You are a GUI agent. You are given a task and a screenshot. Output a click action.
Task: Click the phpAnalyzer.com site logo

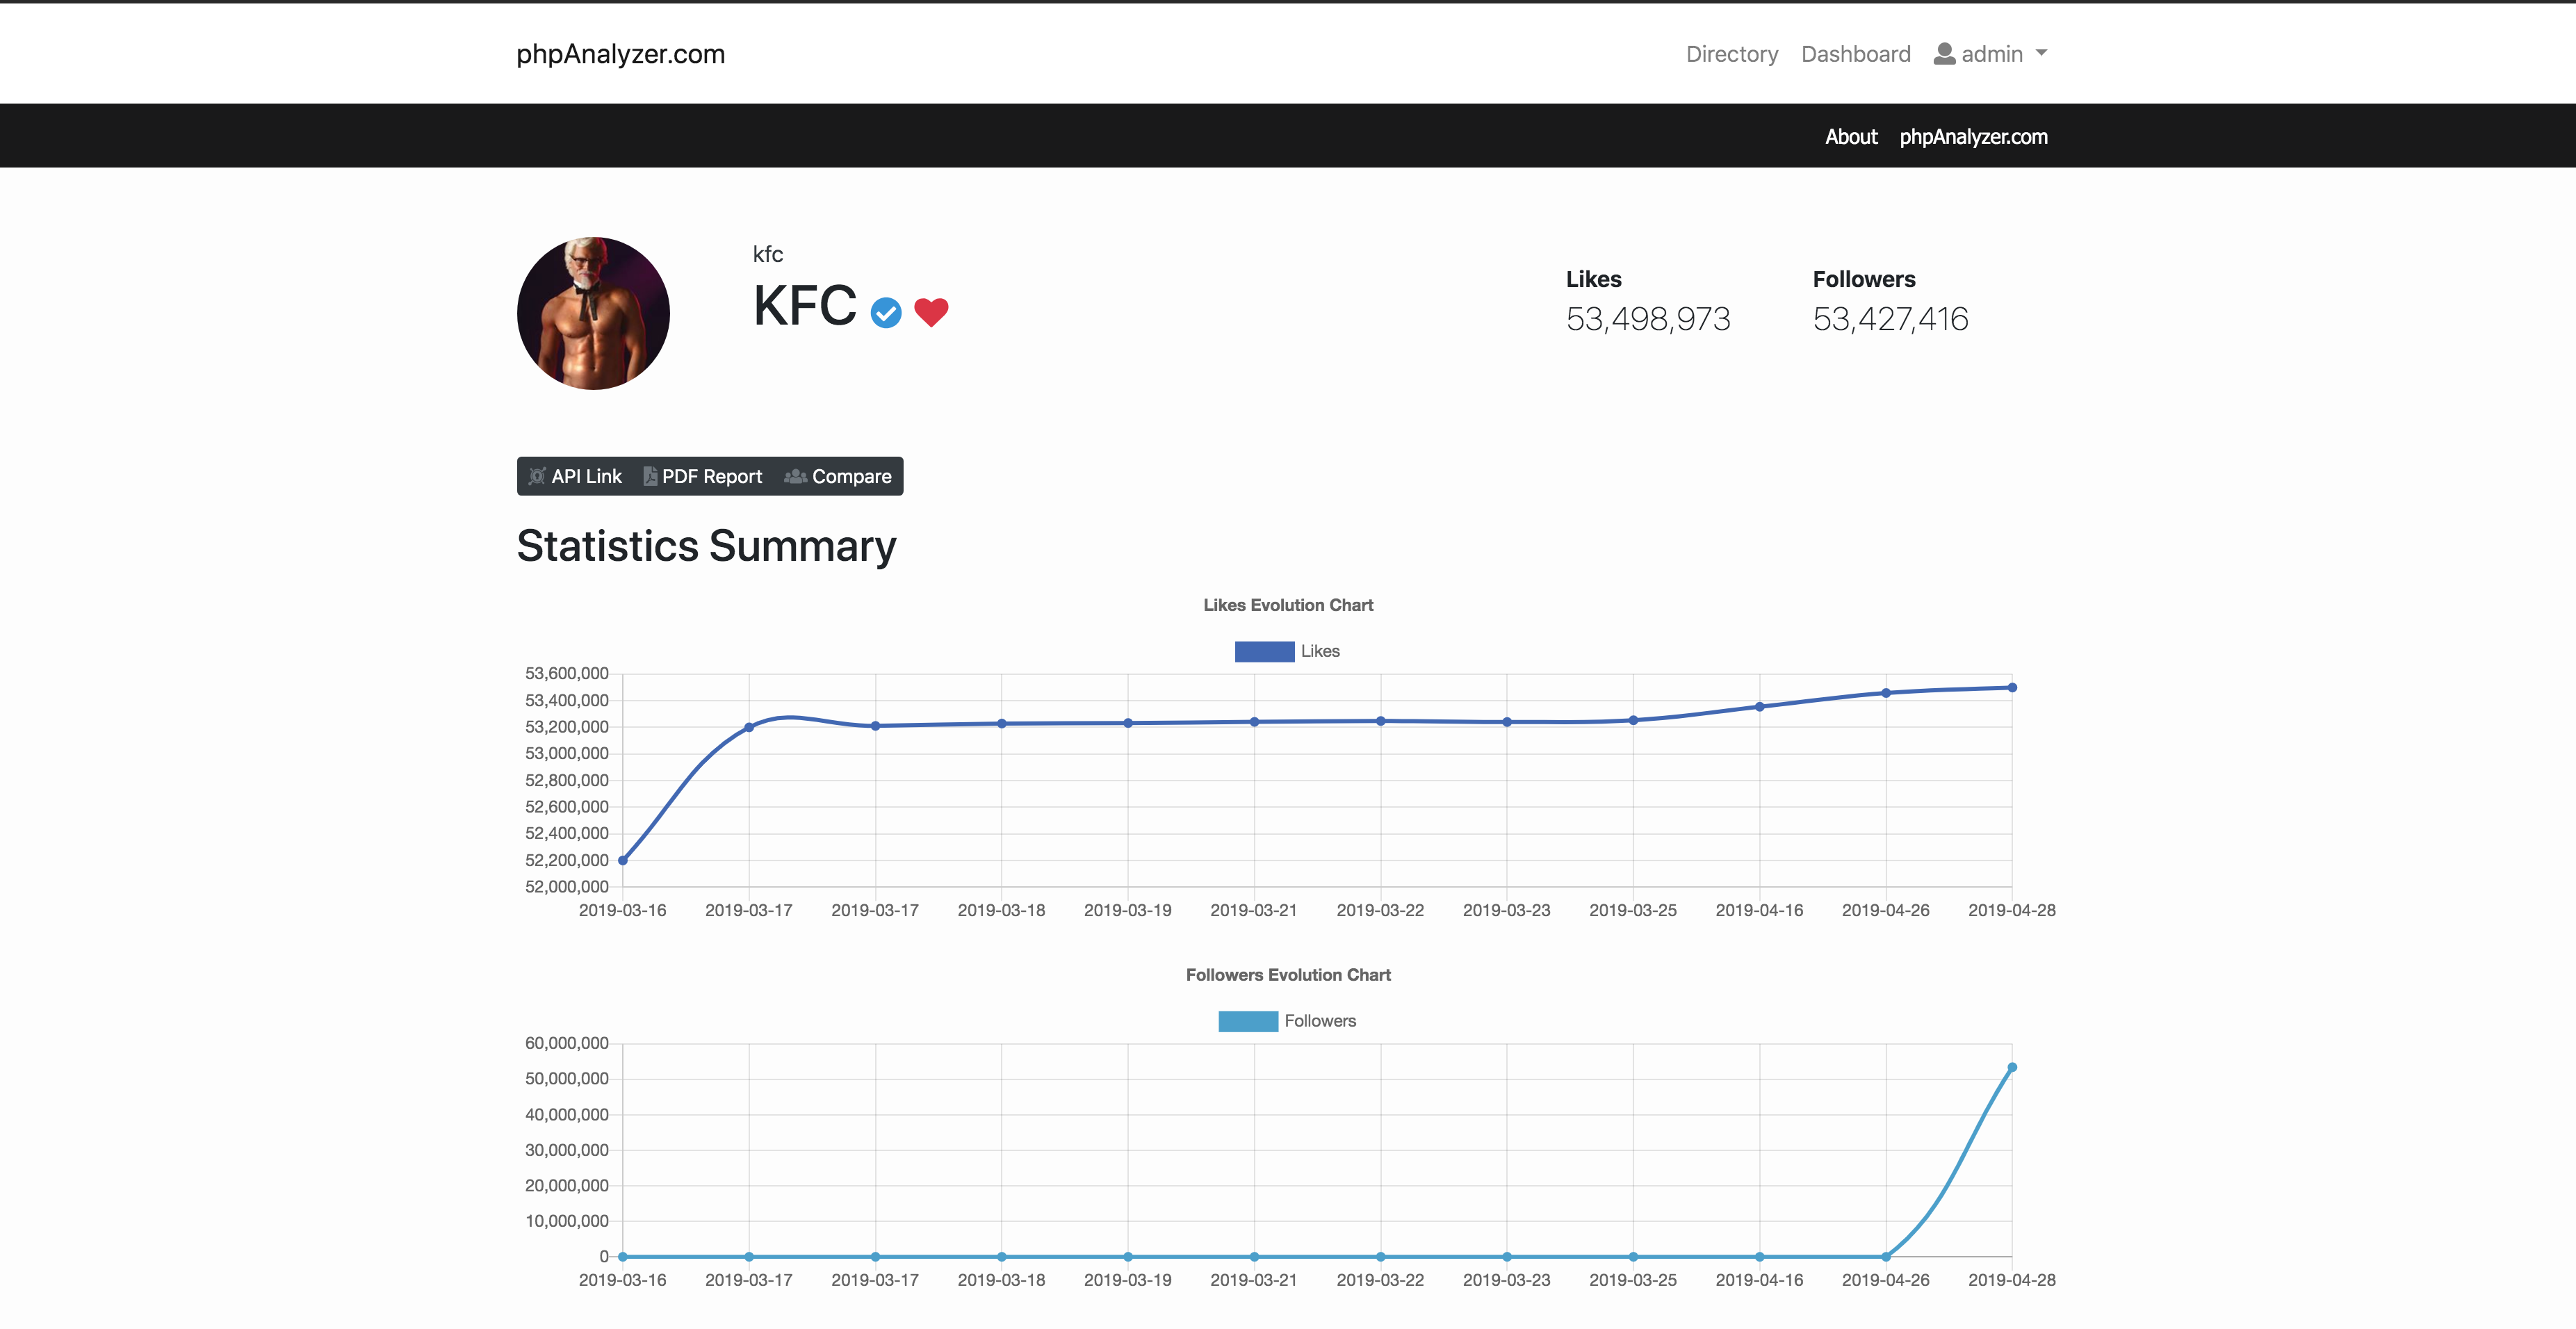[620, 54]
